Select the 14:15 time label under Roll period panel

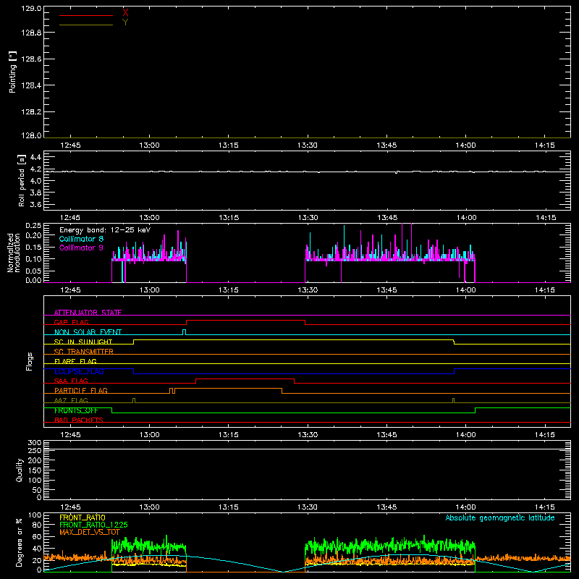[x=546, y=218]
